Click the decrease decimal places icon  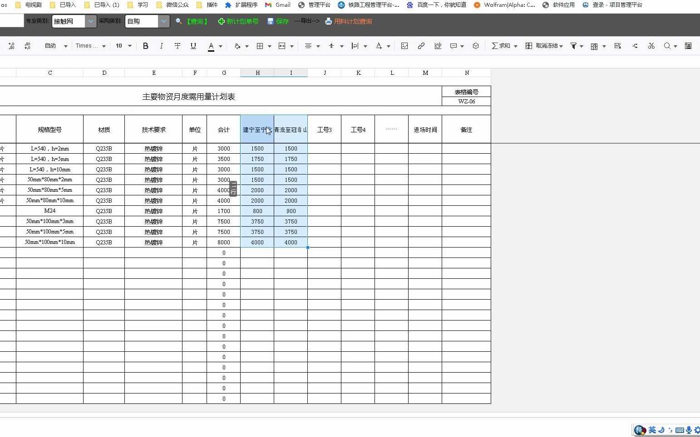[27, 46]
